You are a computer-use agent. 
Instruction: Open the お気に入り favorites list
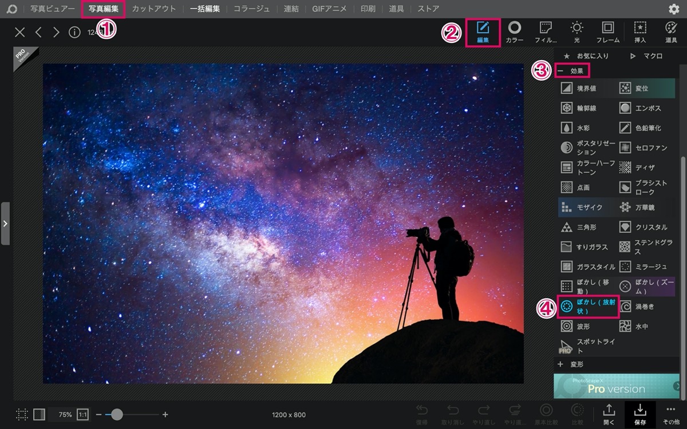pyautogui.click(x=586, y=56)
